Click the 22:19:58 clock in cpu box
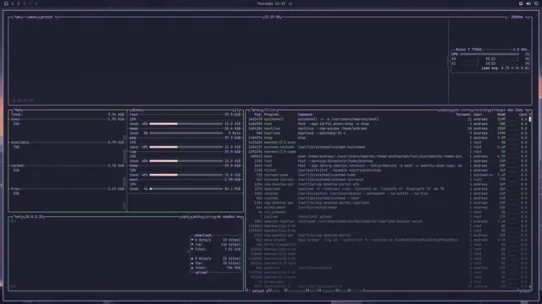 pos(272,17)
